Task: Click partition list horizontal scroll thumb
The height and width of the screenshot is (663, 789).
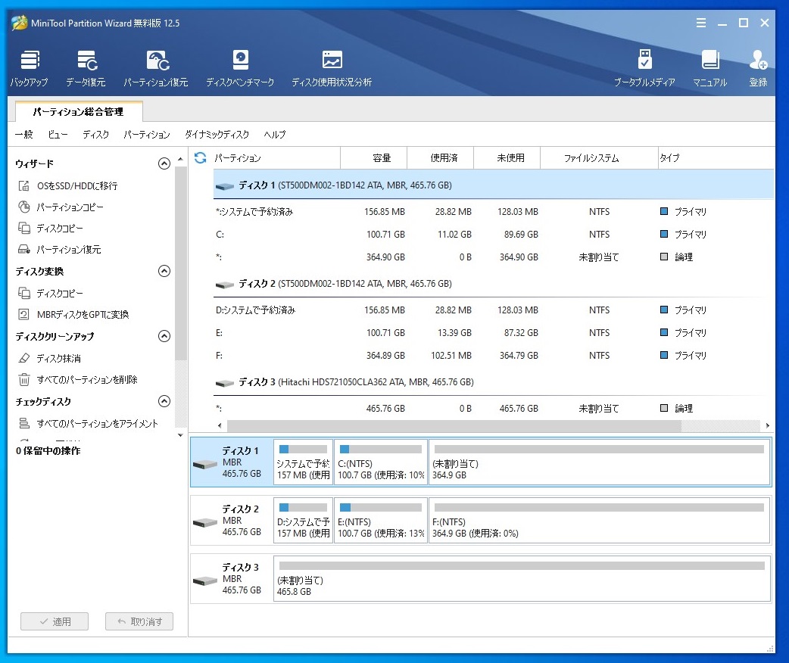Action: point(454,425)
